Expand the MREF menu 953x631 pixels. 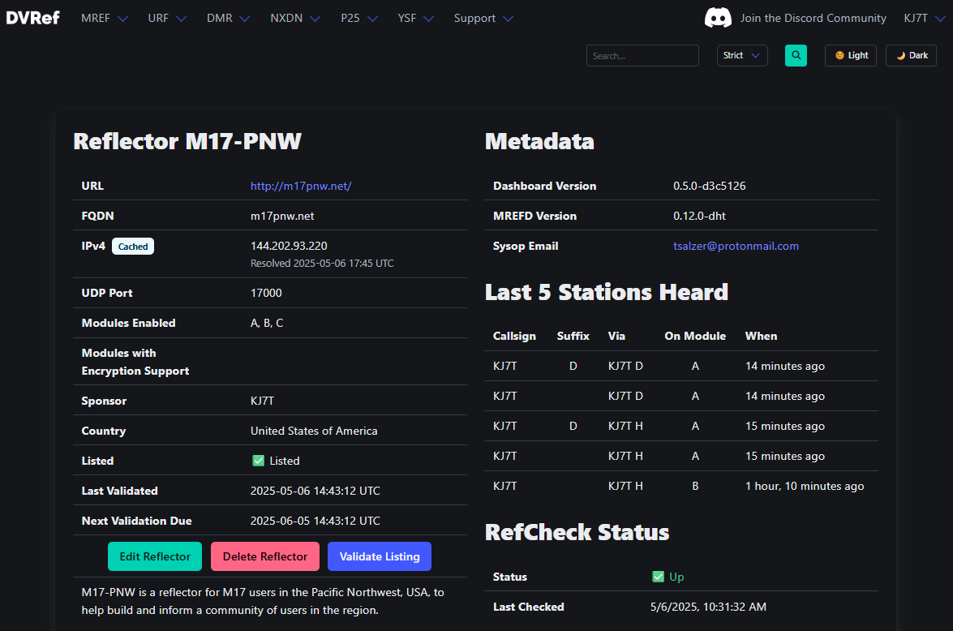[x=105, y=18]
